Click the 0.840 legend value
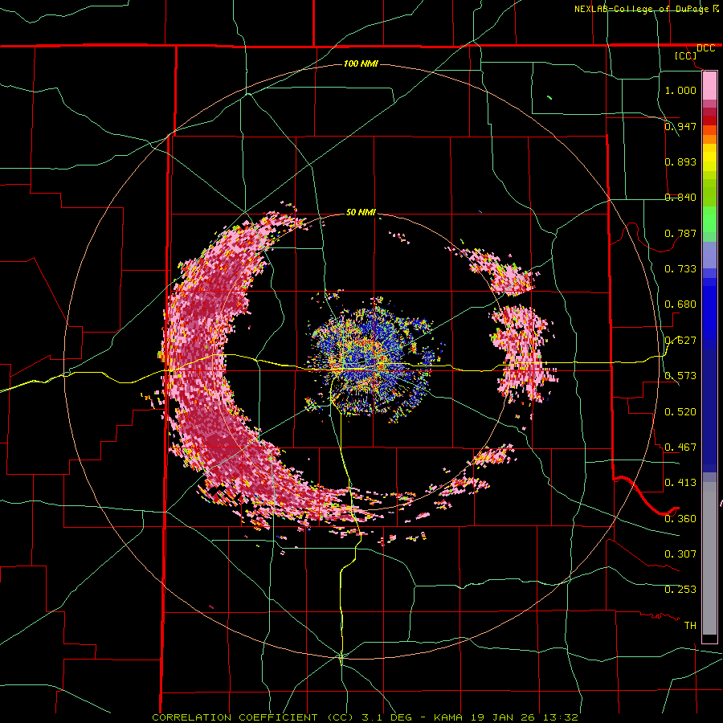Screen dimensions: 723x723 point(680,197)
